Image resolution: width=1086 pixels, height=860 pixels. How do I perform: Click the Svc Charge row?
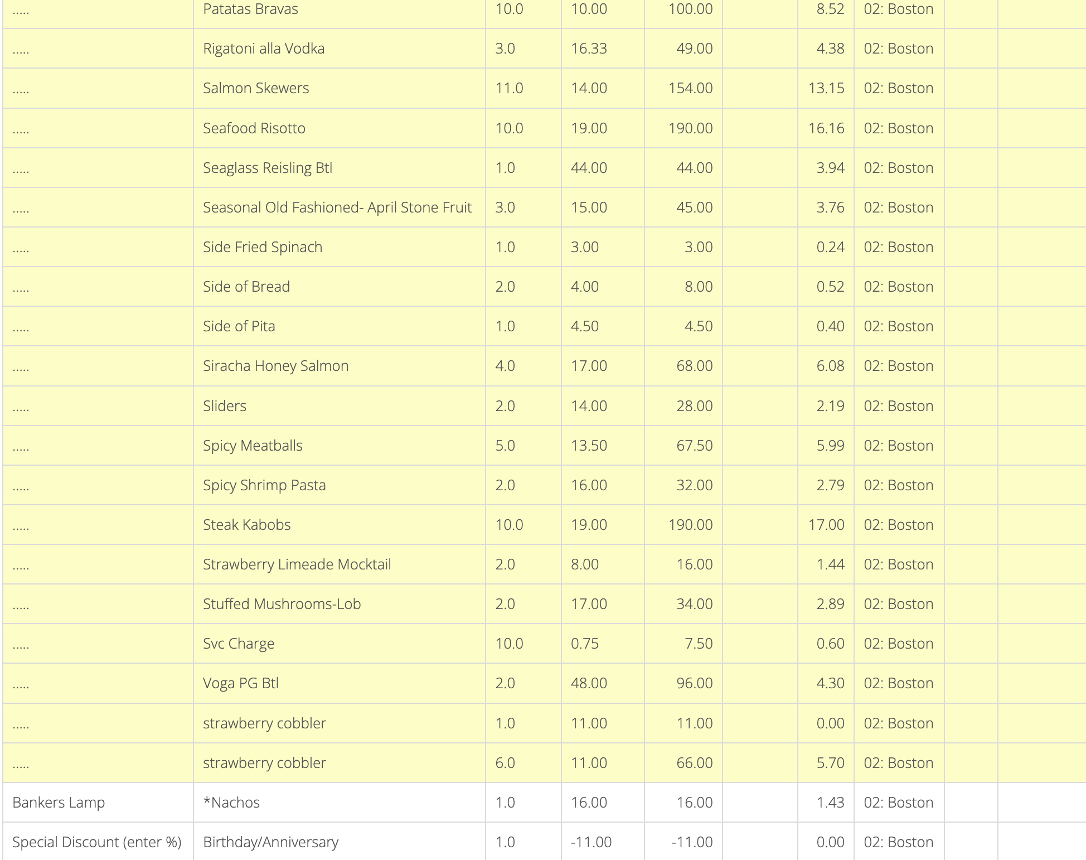click(544, 644)
